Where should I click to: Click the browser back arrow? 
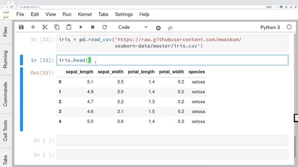pyautogui.click(x=2, y=7)
